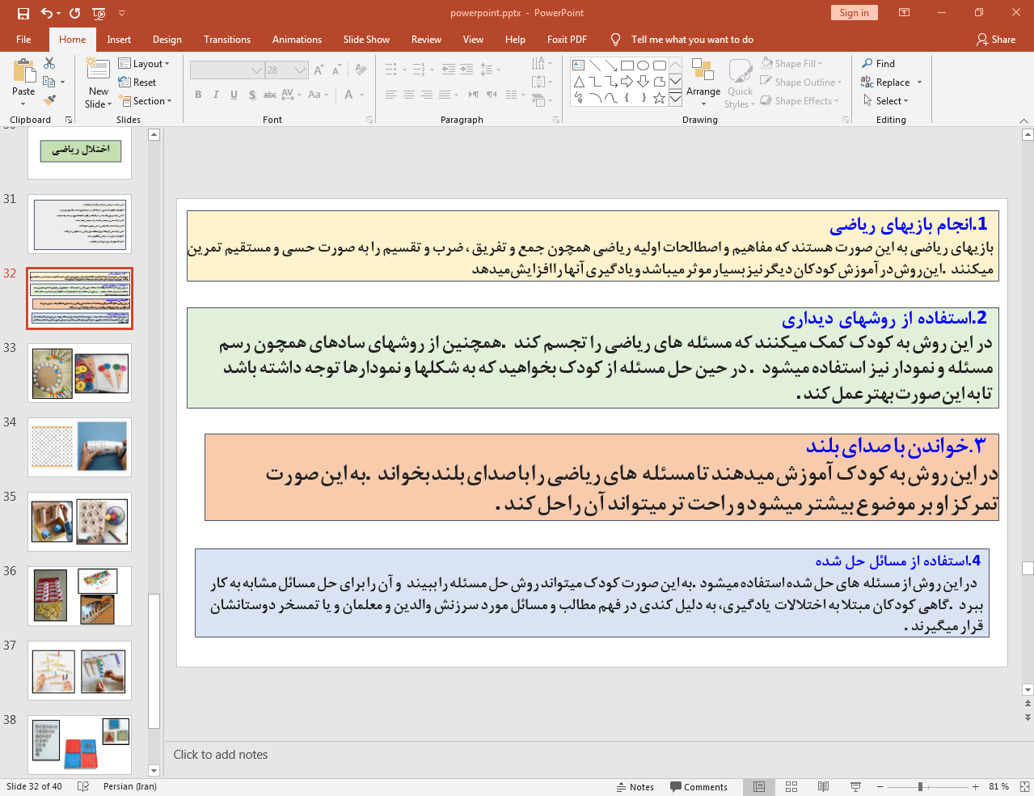This screenshot has height=796, width=1034.
Task: Start Slide Show from status bar icon
Action: click(x=855, y=786)
